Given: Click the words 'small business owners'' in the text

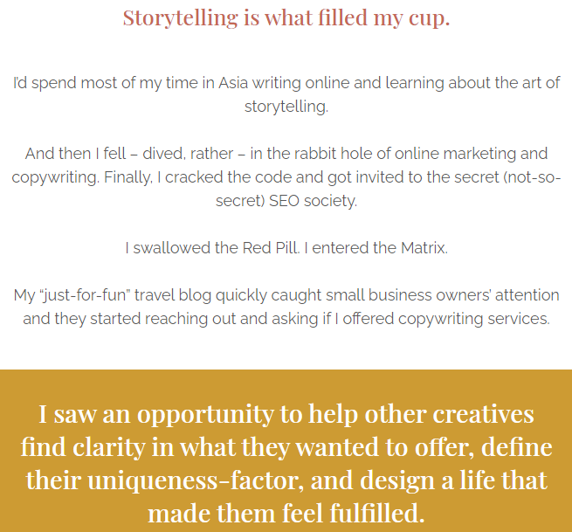Looking at the screenshot, I should tap(408, 295).
